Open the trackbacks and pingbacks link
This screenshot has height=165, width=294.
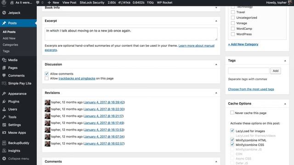[77, 78]
